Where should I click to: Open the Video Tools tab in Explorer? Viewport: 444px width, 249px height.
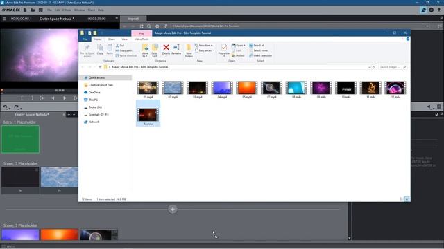(x=142, y=39)
